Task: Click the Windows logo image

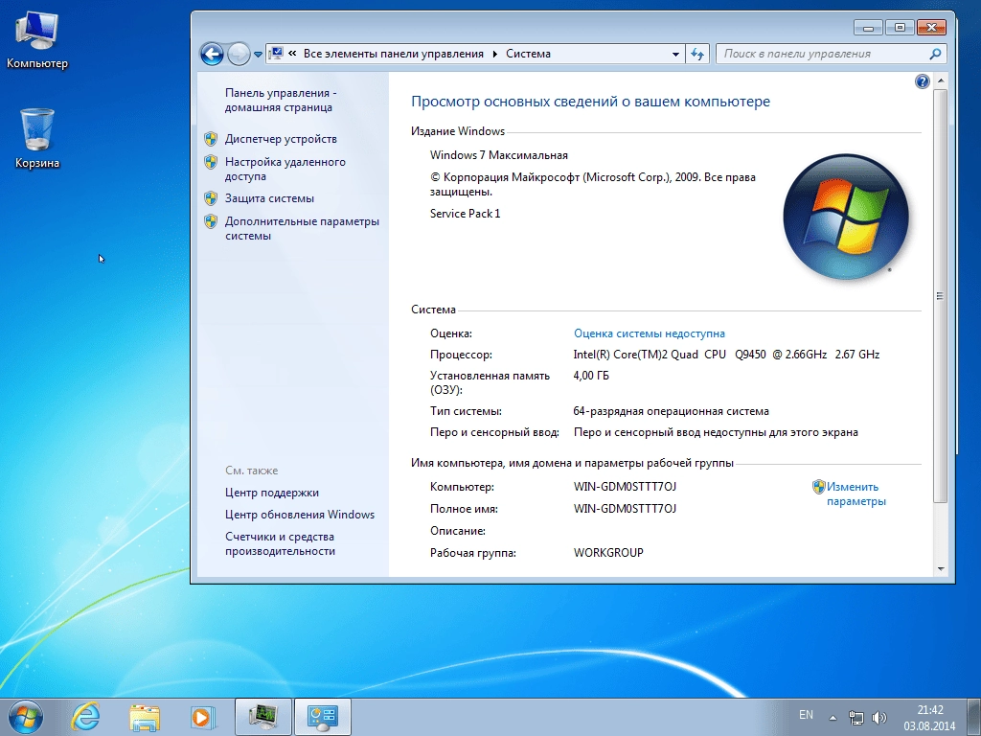Action: point(846,217)
